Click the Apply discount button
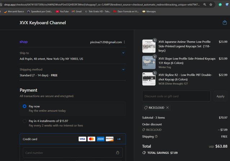This screenshot has height=161, width=230. point(220,96)
